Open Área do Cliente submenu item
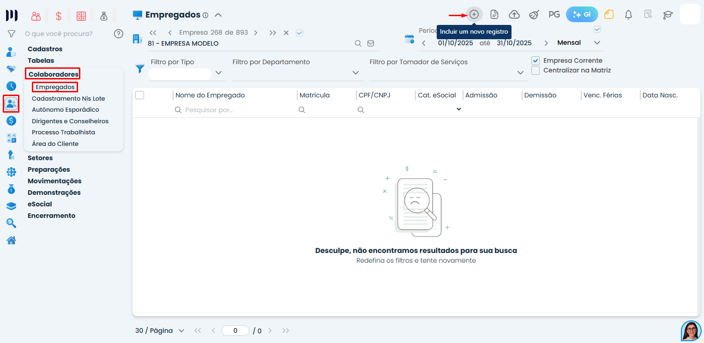Image resolution: width=704 pixels, height=343 pixels. (x=55, y=144)
